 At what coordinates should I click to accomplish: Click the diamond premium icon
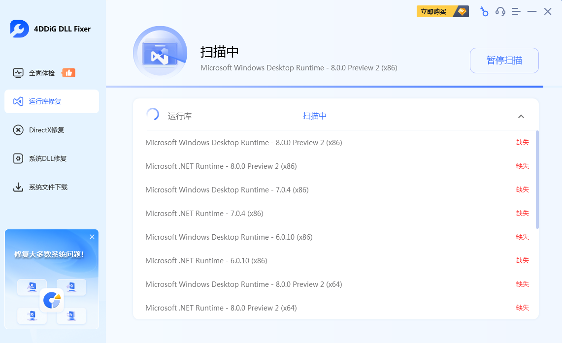pos(463,11)
